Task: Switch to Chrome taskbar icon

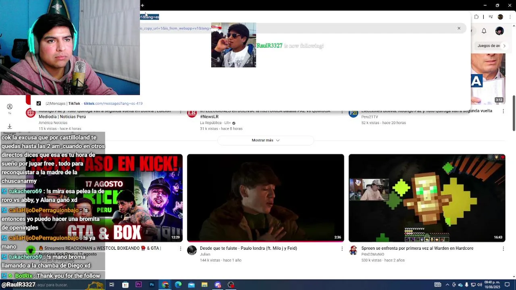Action: 165,285
